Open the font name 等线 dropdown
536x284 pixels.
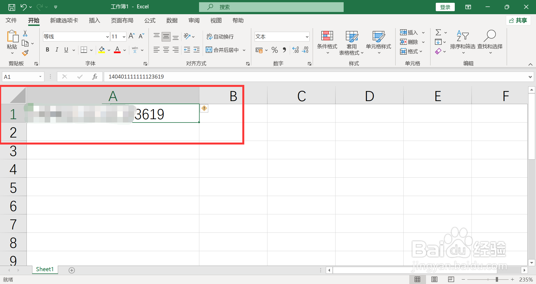(x=107, y=37)
